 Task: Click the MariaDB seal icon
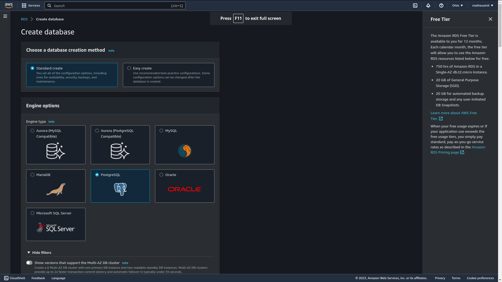click(x=55, y=189)
